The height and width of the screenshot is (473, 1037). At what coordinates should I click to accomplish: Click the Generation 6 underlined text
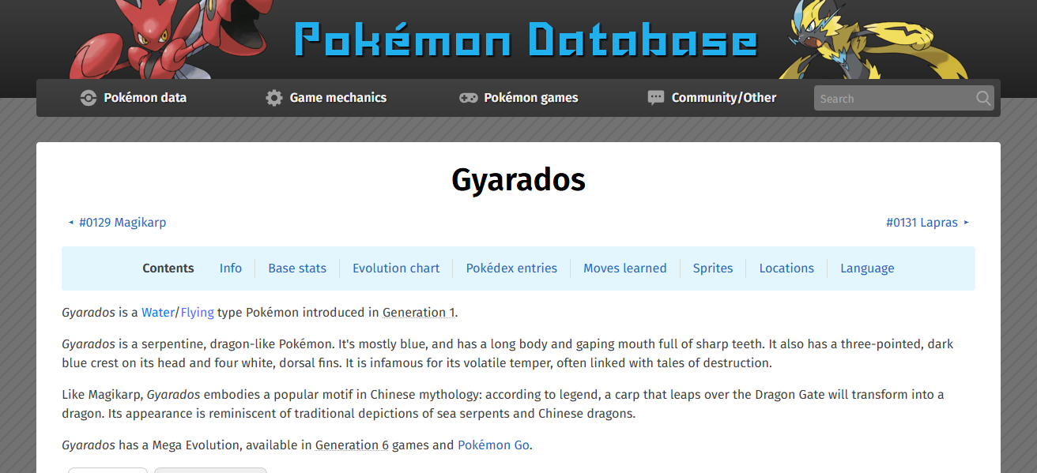[x=352, y=445]
